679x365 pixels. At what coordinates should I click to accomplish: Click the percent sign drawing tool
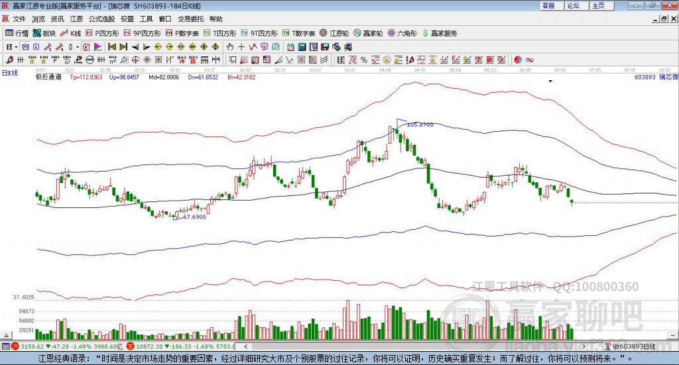click(x=364, y=60)
